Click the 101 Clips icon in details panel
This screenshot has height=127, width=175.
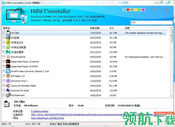tap(6, 104)
